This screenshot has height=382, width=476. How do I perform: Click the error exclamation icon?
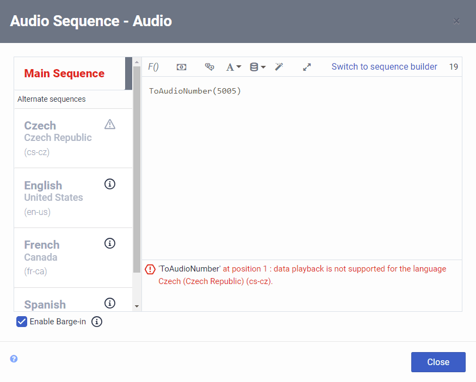150,269
